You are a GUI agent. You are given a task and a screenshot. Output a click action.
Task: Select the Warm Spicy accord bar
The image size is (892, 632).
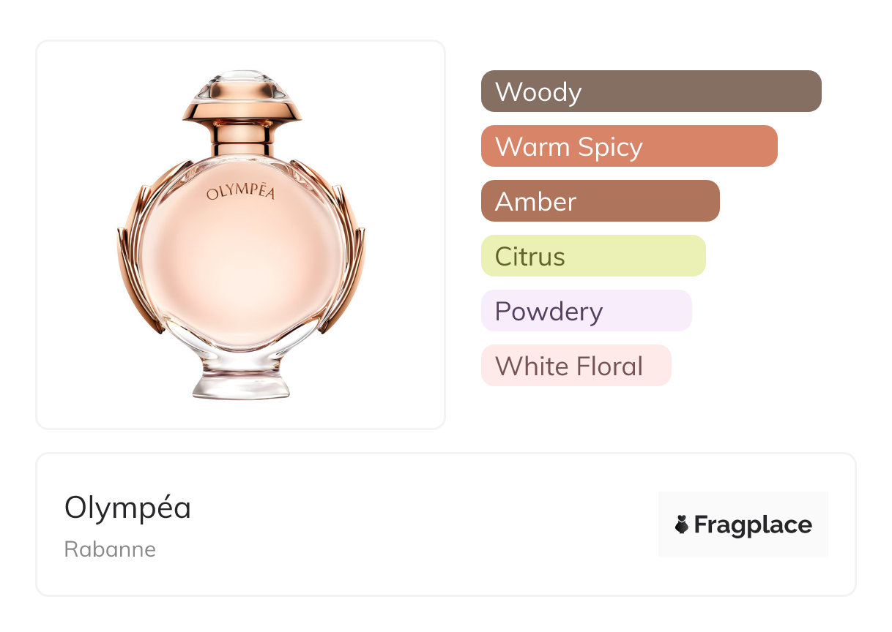coord(629,146)
